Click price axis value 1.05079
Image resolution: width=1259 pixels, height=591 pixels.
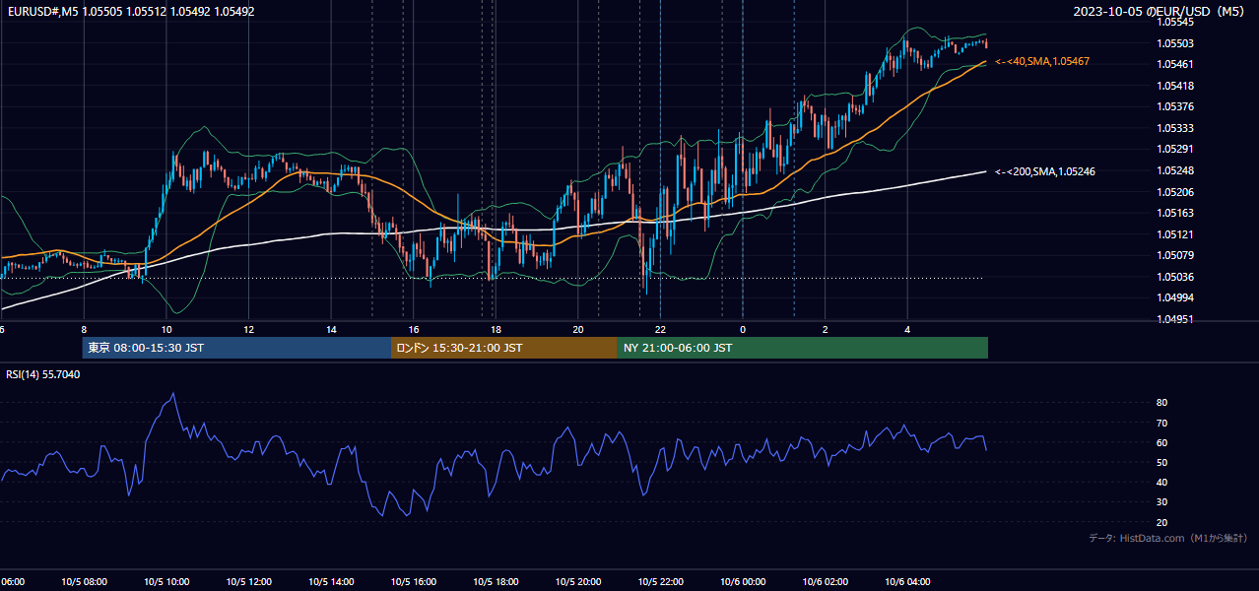click(x=1175, y=256)
